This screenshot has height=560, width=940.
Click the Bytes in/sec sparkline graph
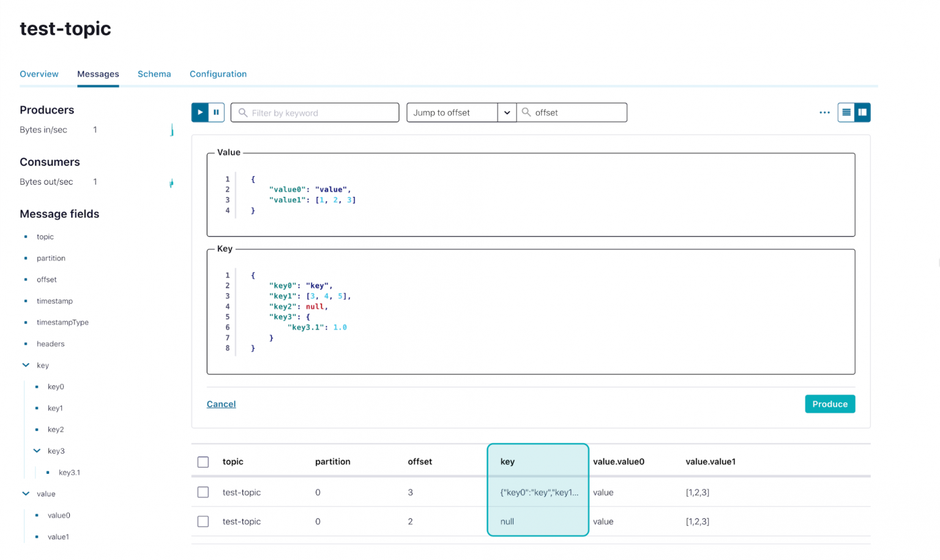(172, 129)
